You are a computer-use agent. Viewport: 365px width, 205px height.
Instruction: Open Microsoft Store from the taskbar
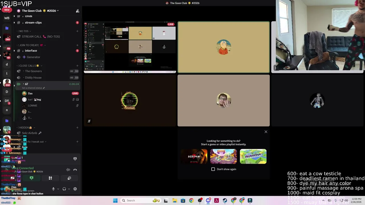pyautogui.click(x=183, y=200)
